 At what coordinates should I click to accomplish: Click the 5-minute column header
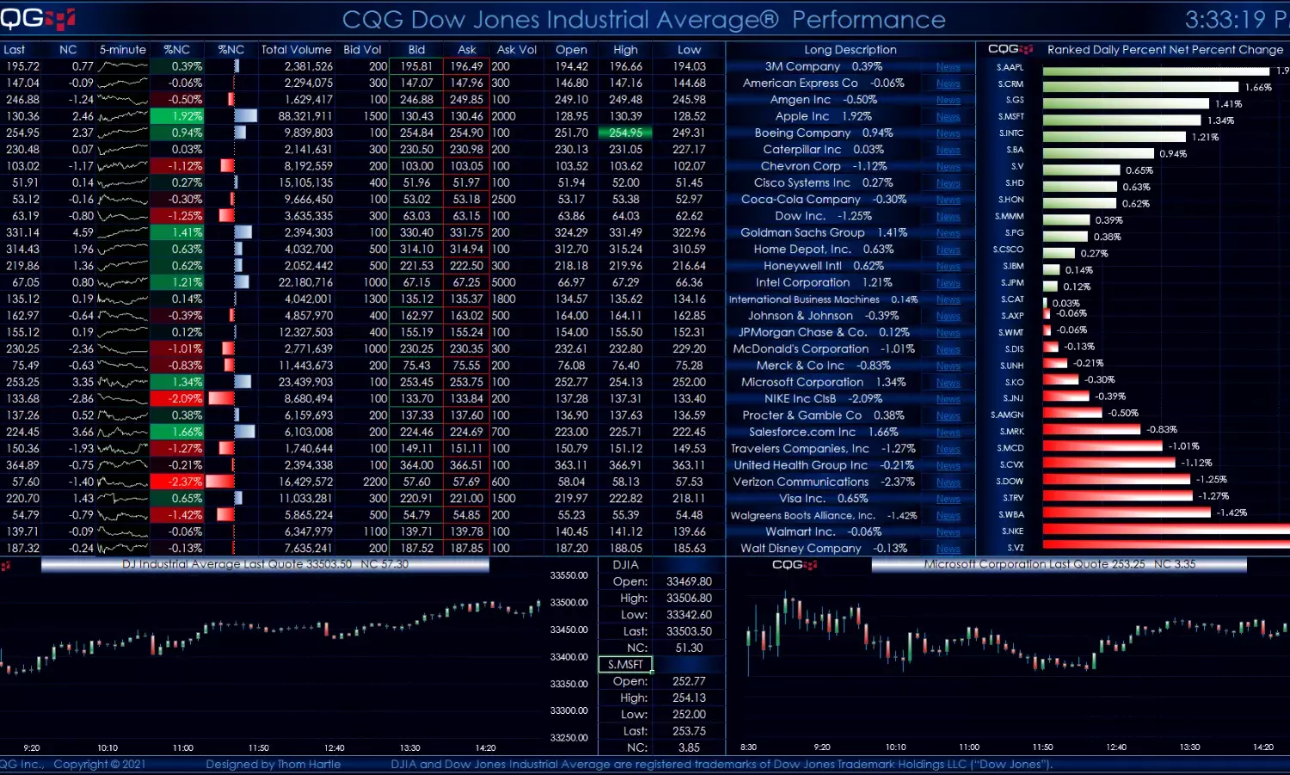122,50
